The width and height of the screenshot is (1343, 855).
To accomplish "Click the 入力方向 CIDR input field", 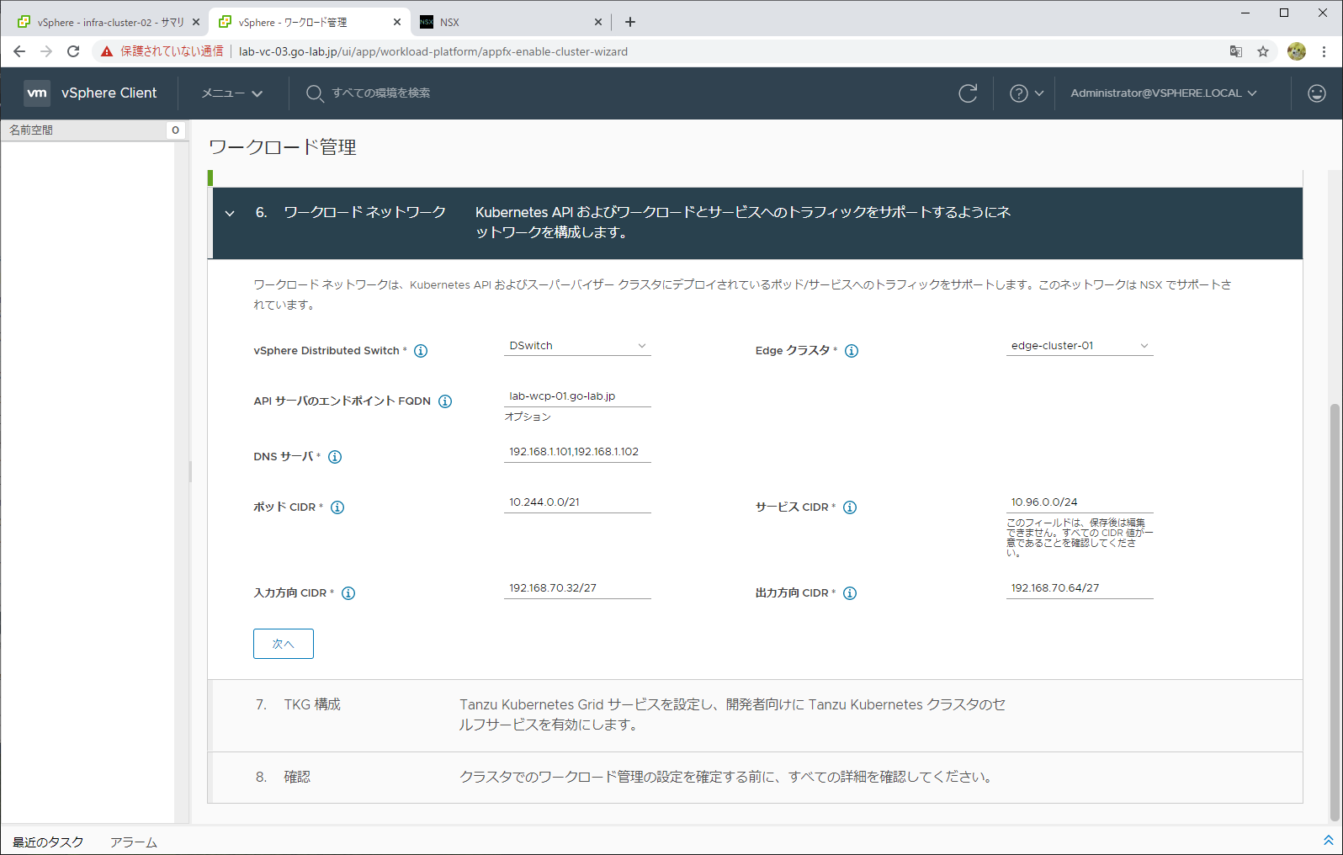I will [x=577, y=588].
